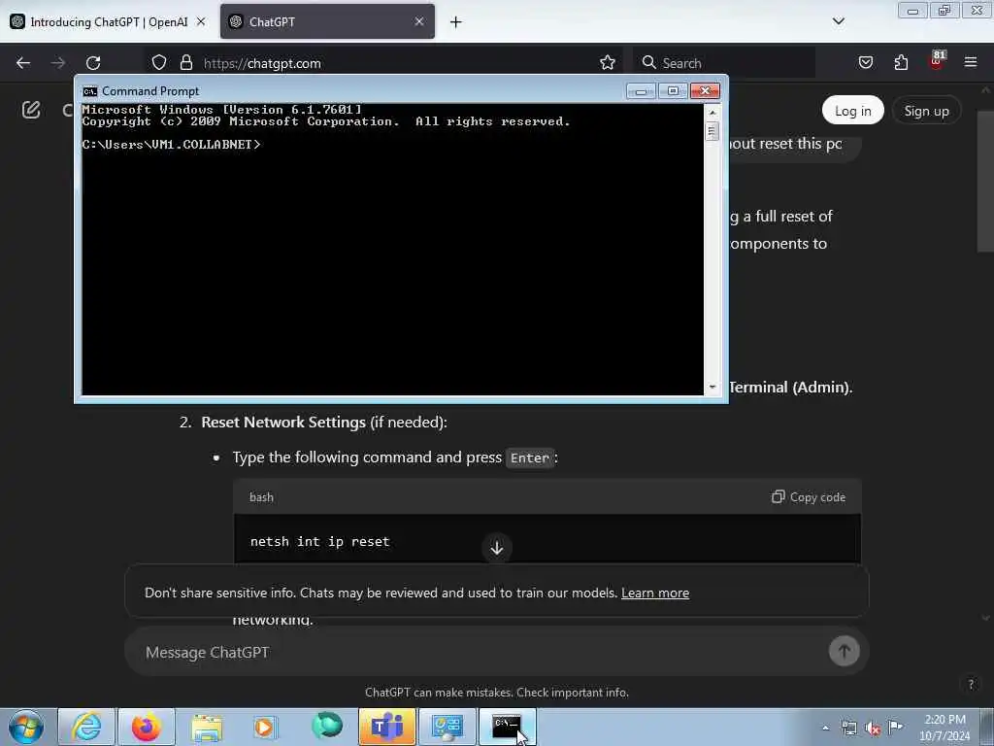
Task: Select the ChatGPT browser tab
Action: pyautogui.click(x=327, y=21)
